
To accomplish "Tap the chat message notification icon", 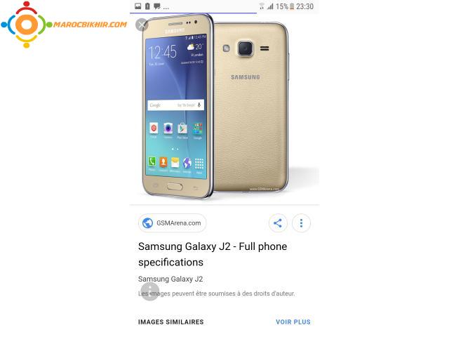I will (157, 6).
